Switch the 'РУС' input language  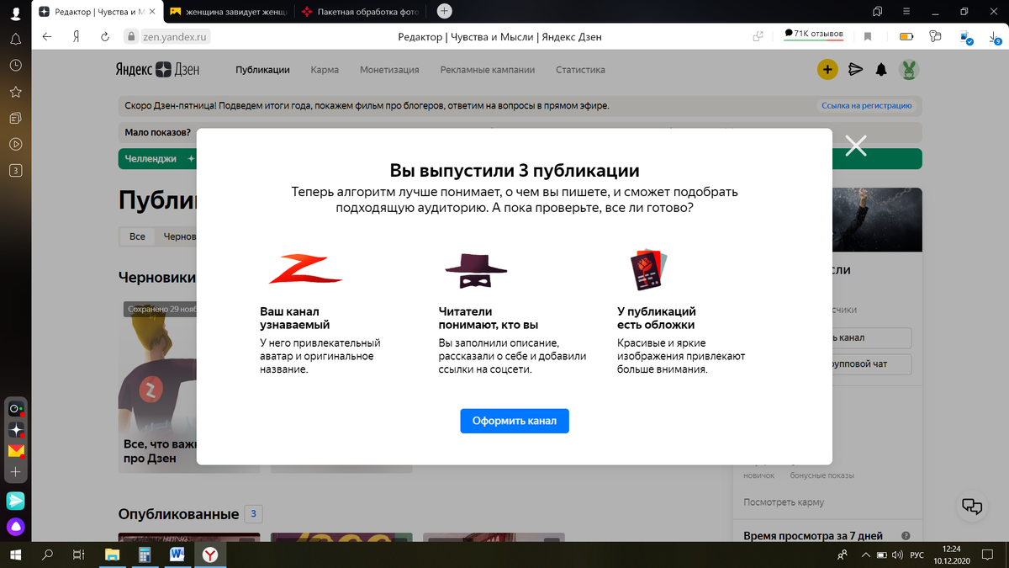coord(918,555)
